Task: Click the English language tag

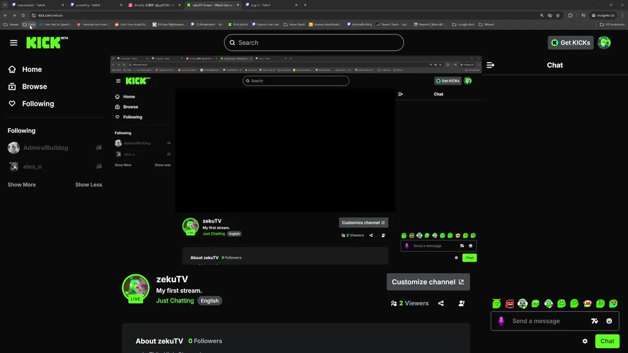Action: point(209,301)
